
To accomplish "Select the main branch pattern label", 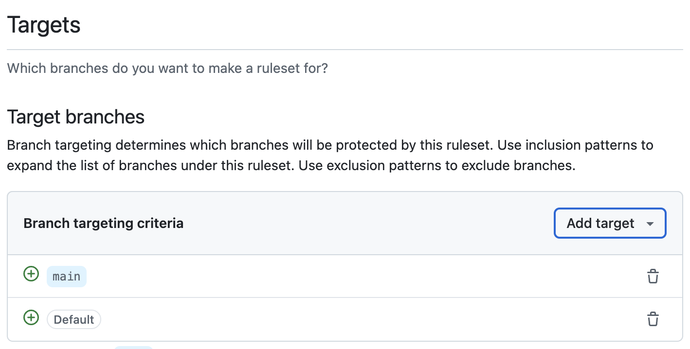I will click(x=67, y=277).
